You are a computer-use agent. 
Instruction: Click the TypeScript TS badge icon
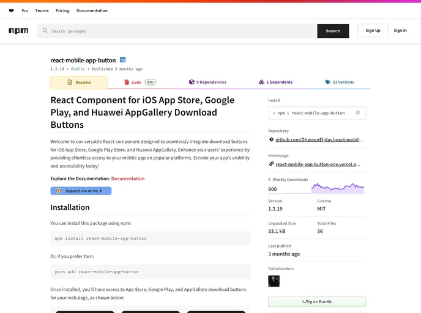pos(123,60)
